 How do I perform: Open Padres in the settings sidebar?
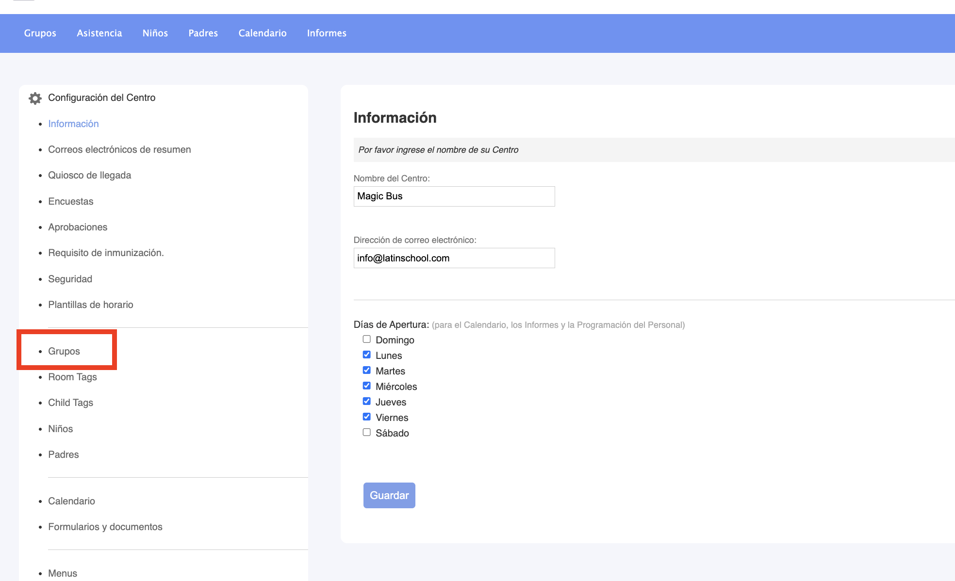tap(63, 454)
